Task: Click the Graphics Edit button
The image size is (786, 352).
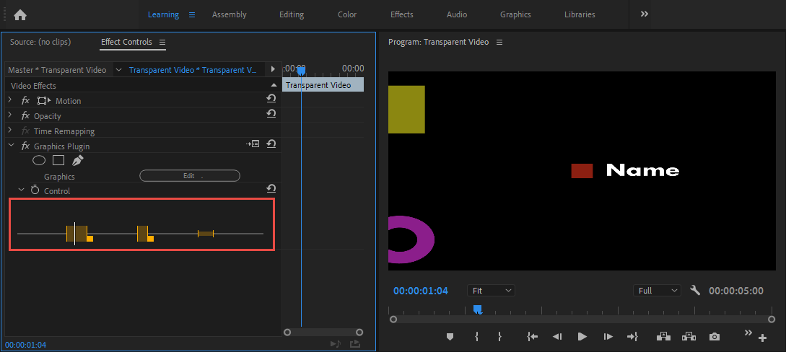Action: (190, 176)
